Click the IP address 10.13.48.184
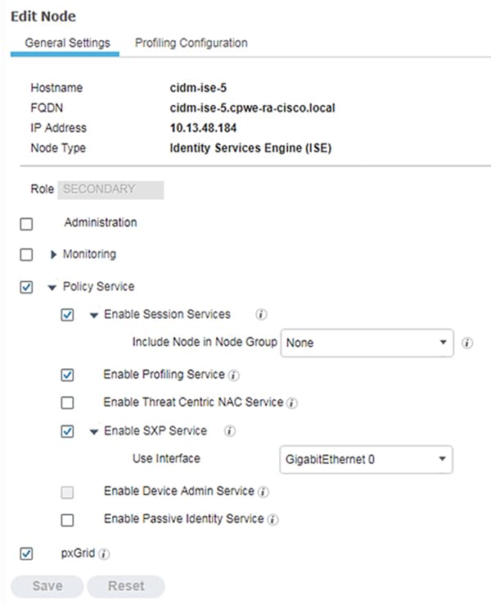This screenshot has width=491, height=605. pyautogui.click(x=203, y=128)
